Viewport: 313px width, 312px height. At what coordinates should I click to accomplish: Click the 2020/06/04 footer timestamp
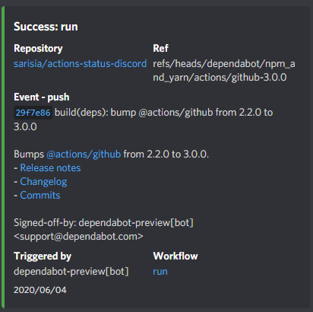coord(40,290)
